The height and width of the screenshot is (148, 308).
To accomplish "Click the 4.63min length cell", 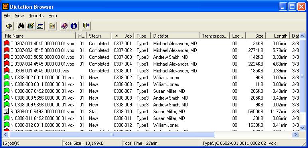I will [x=280, y=64].
